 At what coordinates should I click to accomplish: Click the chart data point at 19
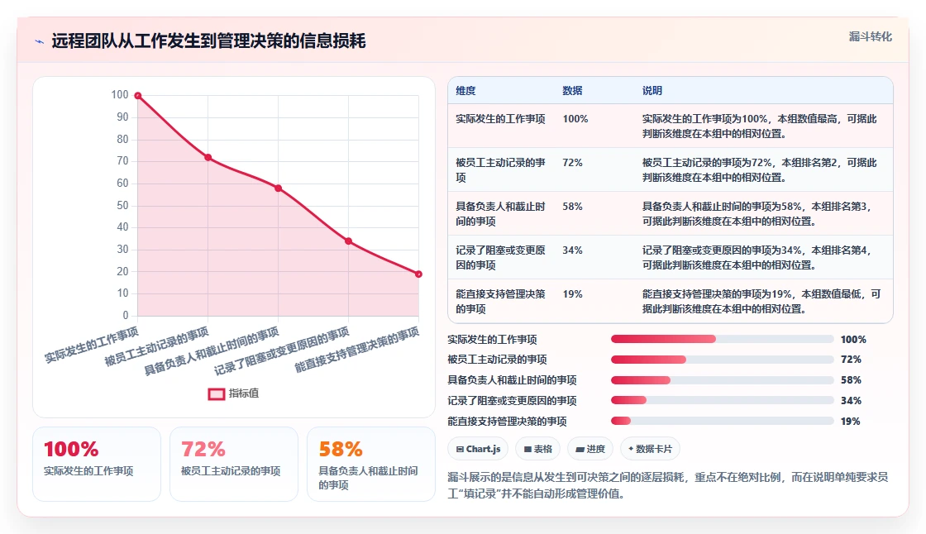(x=418, y=274)
